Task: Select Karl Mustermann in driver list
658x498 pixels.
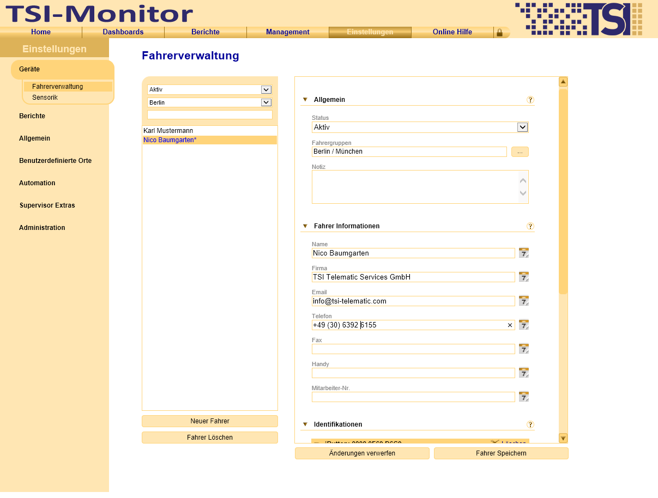Action: point(210,131)
